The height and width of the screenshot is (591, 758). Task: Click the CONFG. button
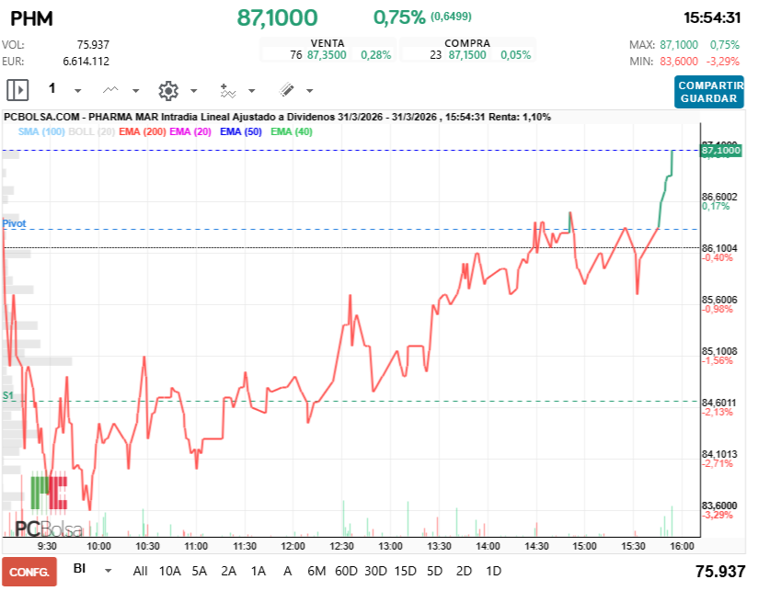[x=29, y=572]
